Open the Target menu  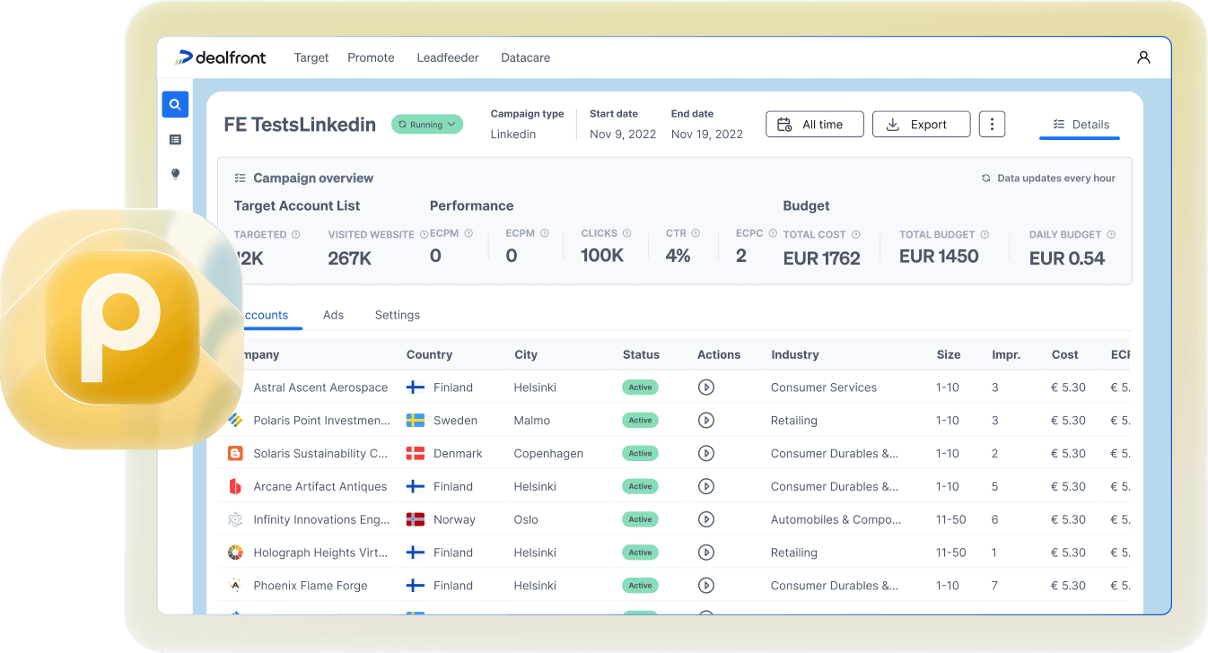point(311,57)
